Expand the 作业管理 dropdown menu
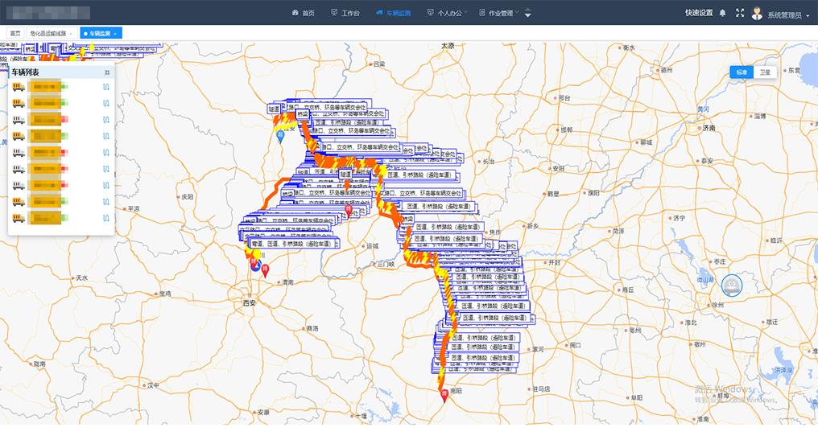The image size is (818, 448). pyautogui.click(x=498, y=13)
